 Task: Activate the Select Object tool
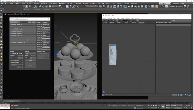(27, 6)
